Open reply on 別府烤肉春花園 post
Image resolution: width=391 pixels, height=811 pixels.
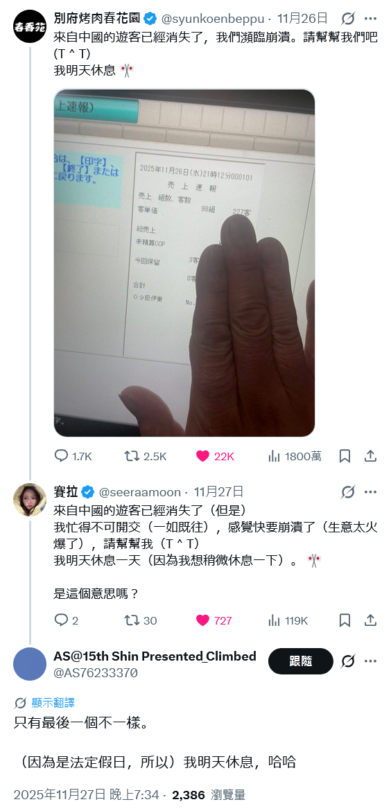[73, 455]
